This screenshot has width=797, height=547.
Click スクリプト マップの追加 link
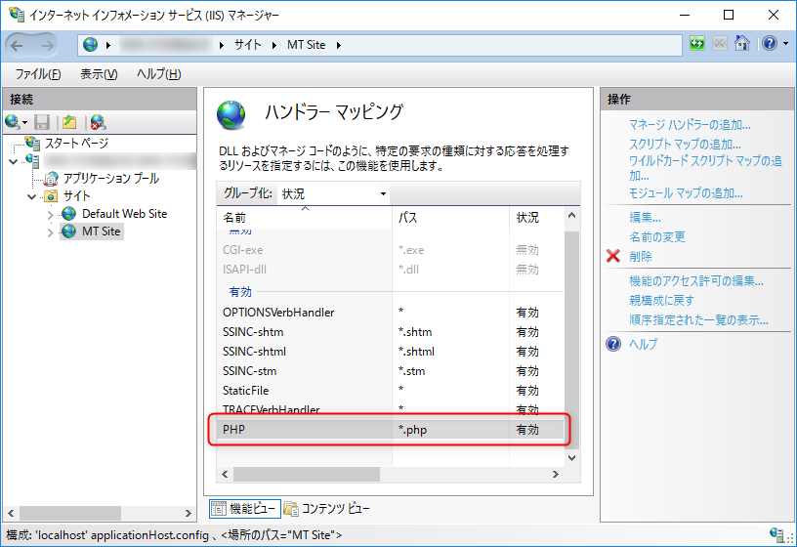pyautogui.click(x=684, y=144)
